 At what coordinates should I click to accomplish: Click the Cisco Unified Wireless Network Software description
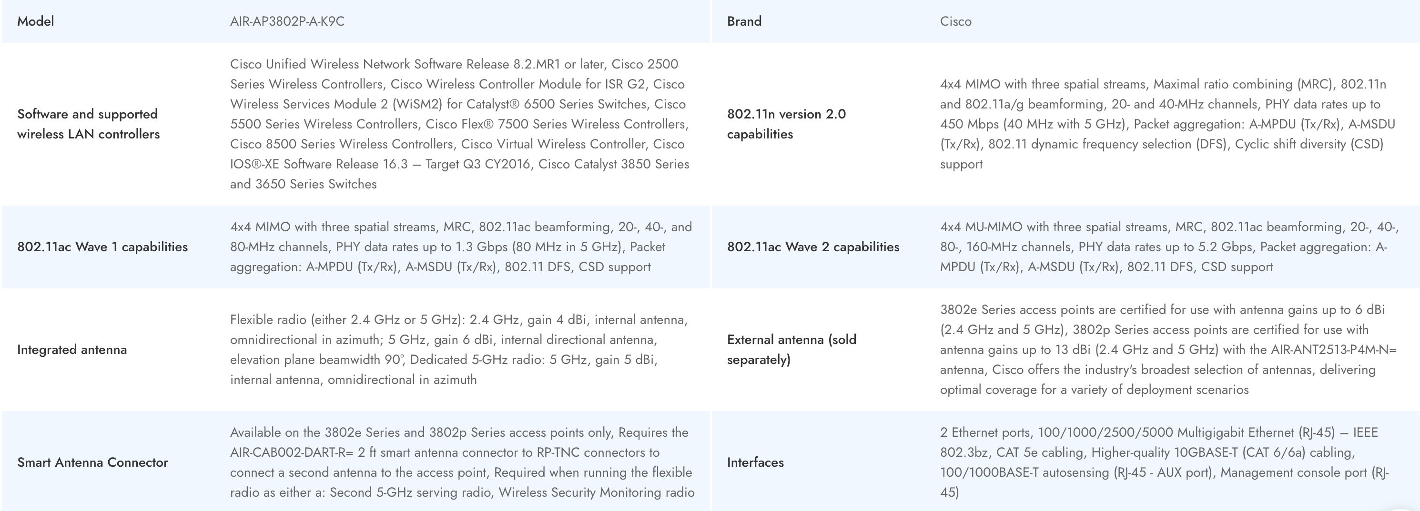pos(460,124)
